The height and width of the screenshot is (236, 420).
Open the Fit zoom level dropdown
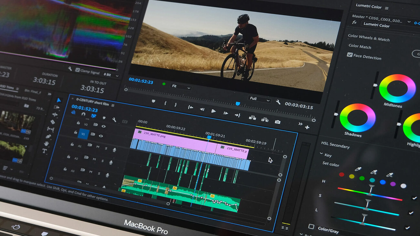click(180, 86)
